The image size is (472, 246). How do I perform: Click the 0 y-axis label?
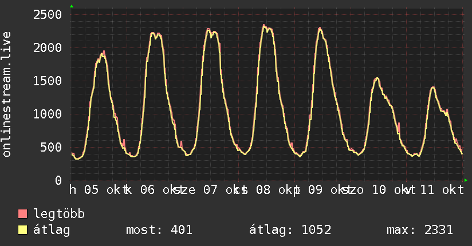(x=58, y=180)
